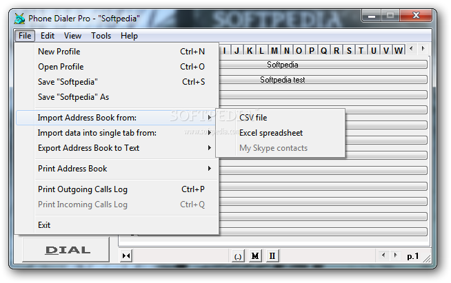Go to previous page arrow beside p.1

383,255
